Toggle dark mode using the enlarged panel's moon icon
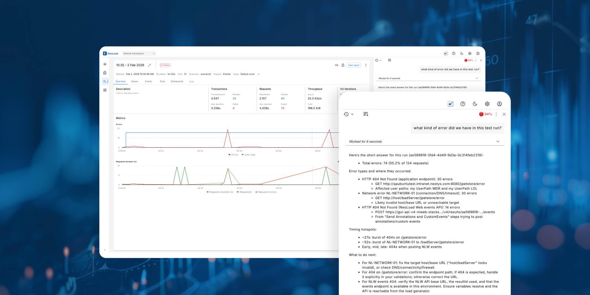The width and height of the screenshot is (590, 295). 475,104
